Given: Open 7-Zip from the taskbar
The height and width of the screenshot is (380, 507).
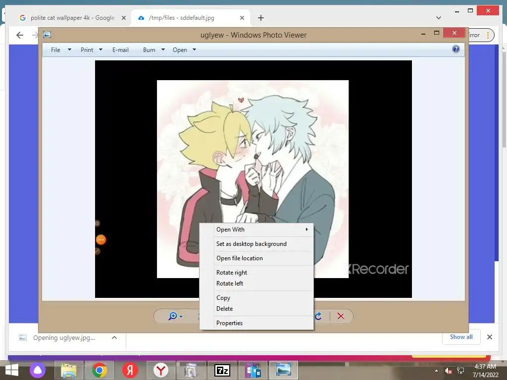Looking at the screenshot, I should pos(222,370).
